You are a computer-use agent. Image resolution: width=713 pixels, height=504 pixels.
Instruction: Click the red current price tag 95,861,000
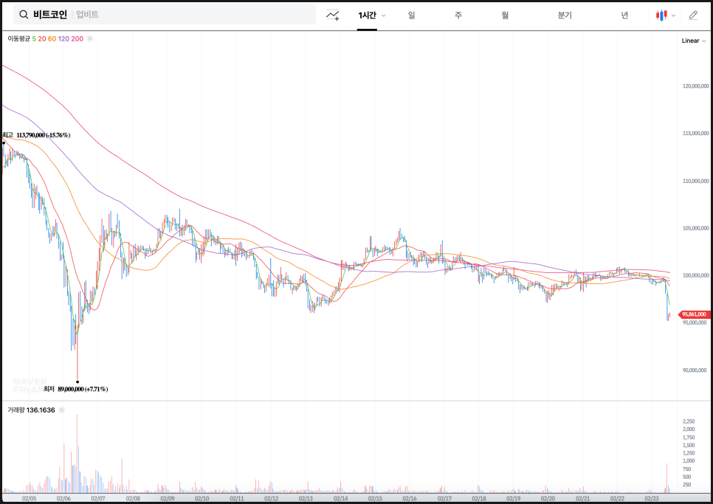694,314
